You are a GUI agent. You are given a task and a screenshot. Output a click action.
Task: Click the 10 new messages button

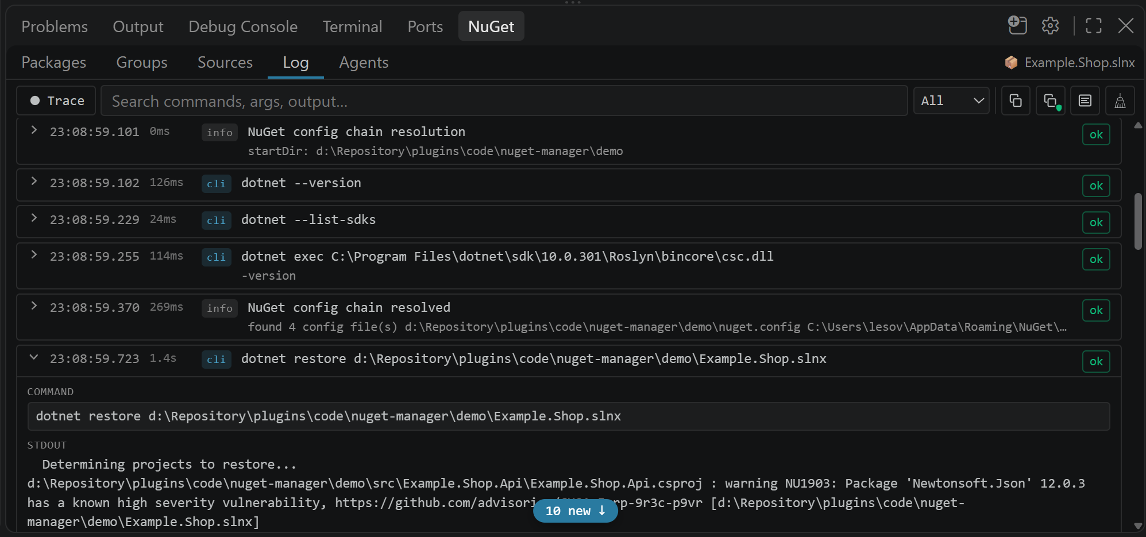point(575,511)
